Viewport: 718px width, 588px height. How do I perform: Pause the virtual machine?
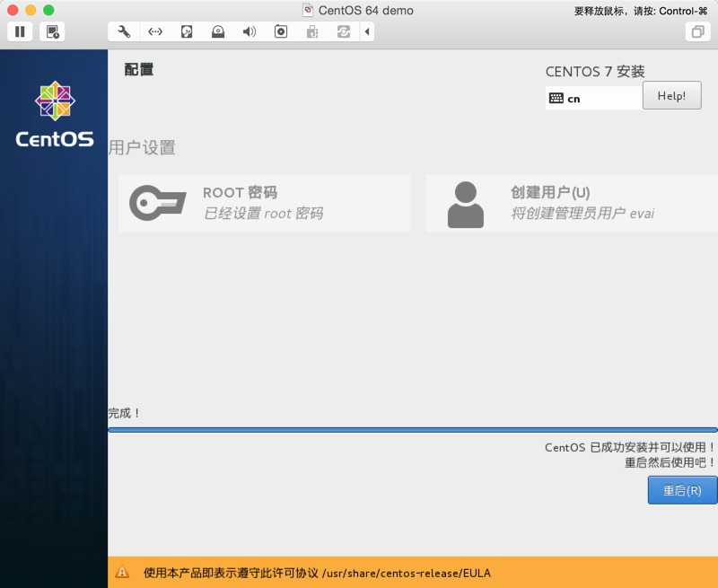20,31
